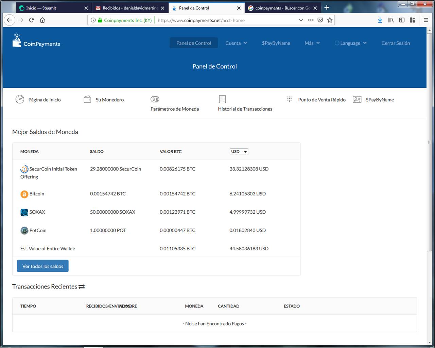Image resolution: width=435 pixels, height=348 pixels.
Task: Go to Página de Inicio link
Action: [45, 100]
